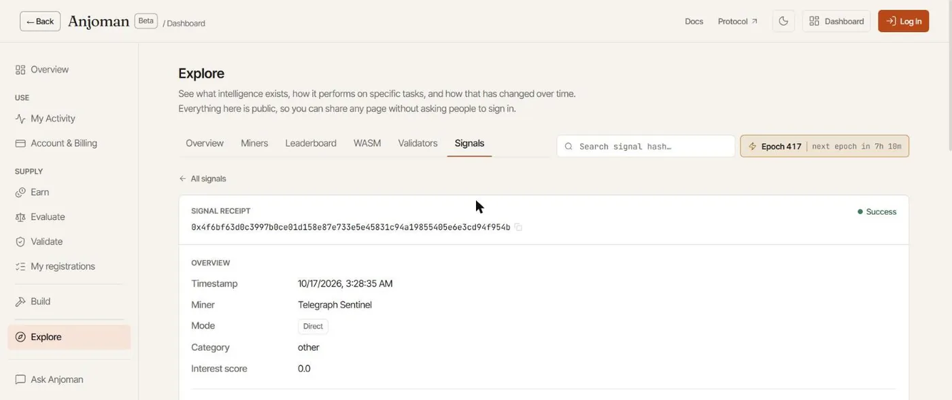Switch to the Leaderboard tab
The image size is (952, 400).
(311, 143)
